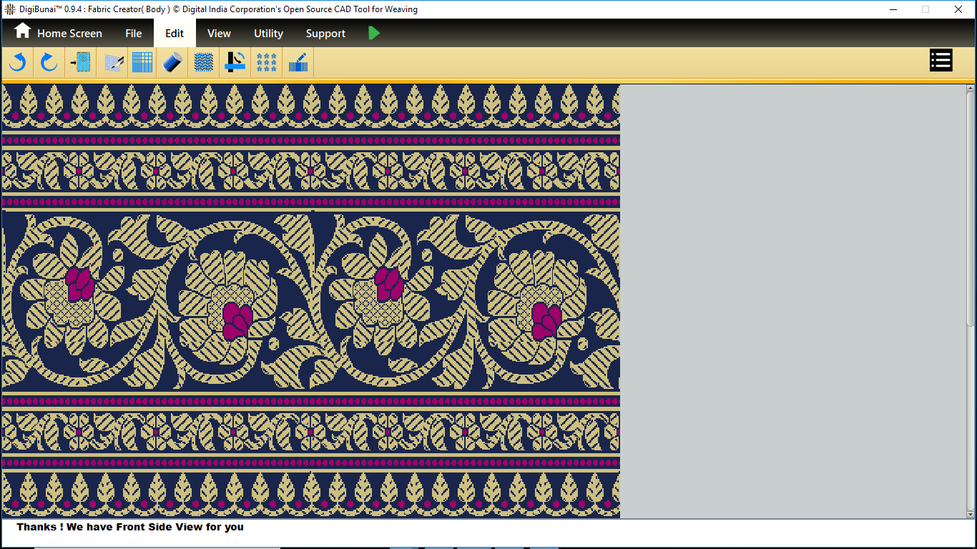The width and height of the screenshot is (977, 549).
Task: Click the green play run arrow
Action: 374,33
